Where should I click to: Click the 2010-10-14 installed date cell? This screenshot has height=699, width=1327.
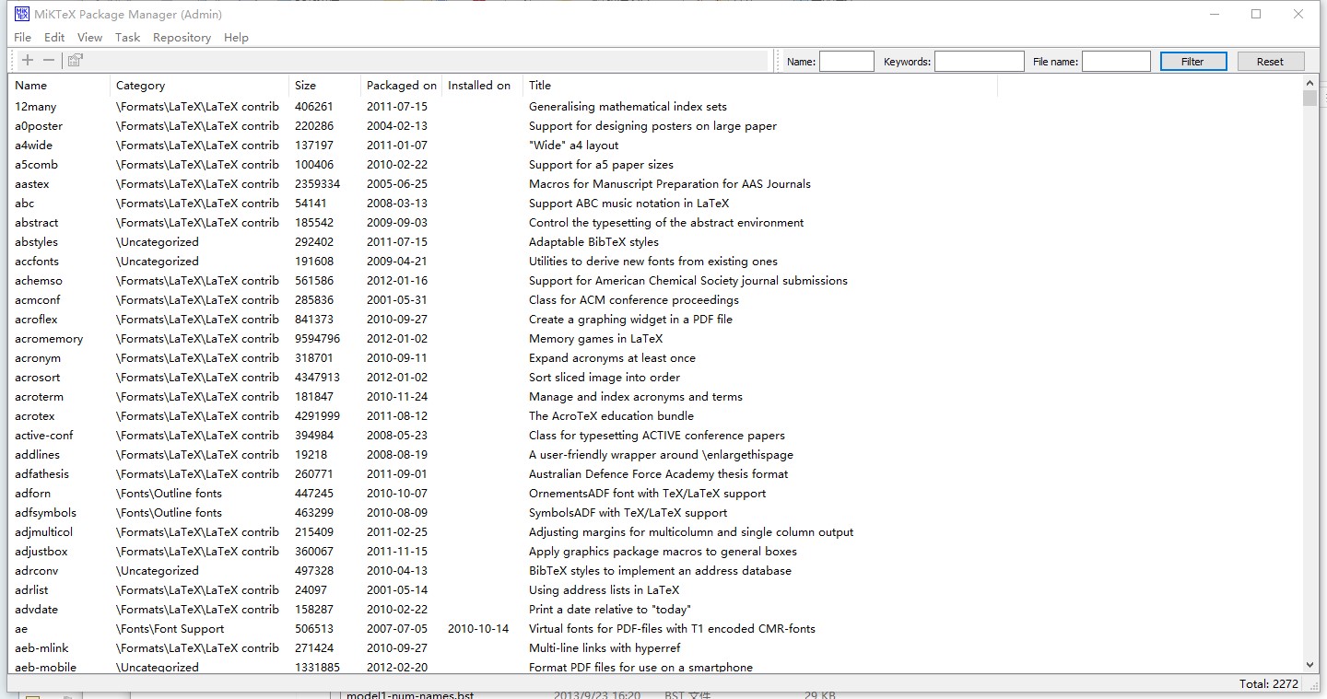click(x=478, y=629)
